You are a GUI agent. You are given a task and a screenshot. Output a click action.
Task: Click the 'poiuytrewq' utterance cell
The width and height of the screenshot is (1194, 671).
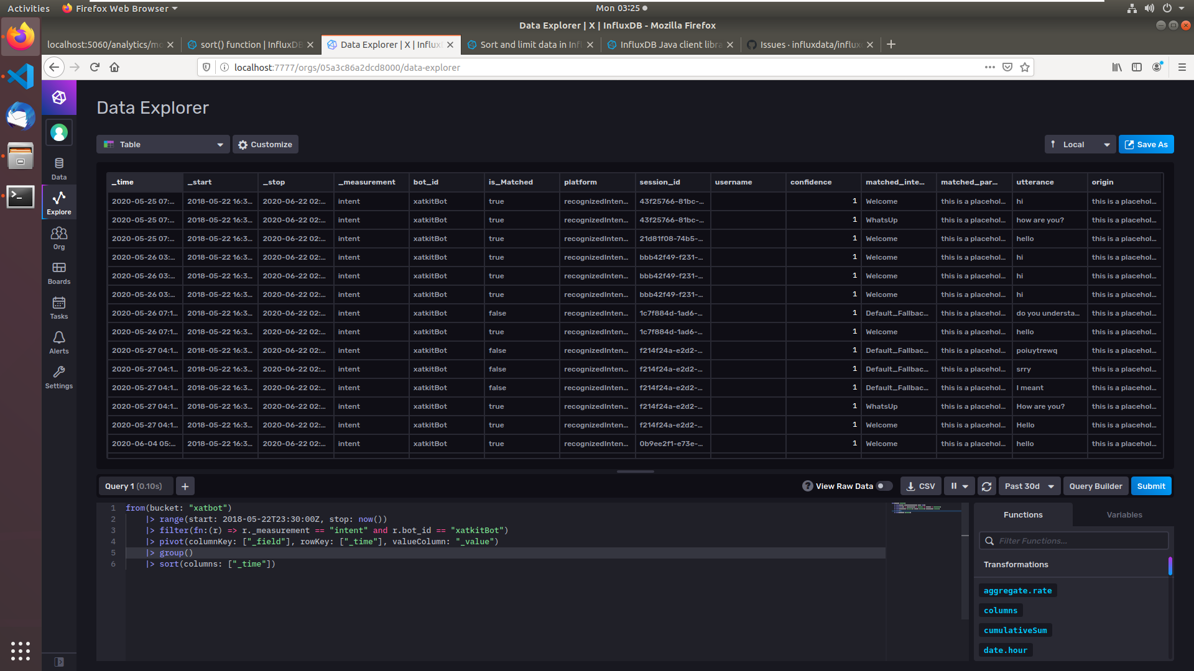click(1049, 350)
